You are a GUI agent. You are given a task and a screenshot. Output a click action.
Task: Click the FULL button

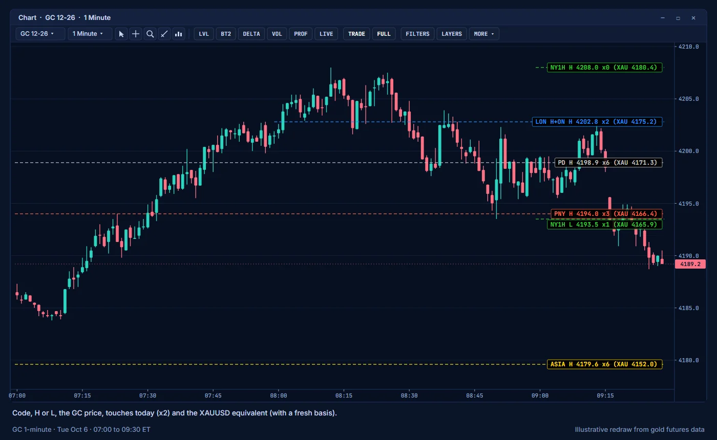click(x=384, y=34)
